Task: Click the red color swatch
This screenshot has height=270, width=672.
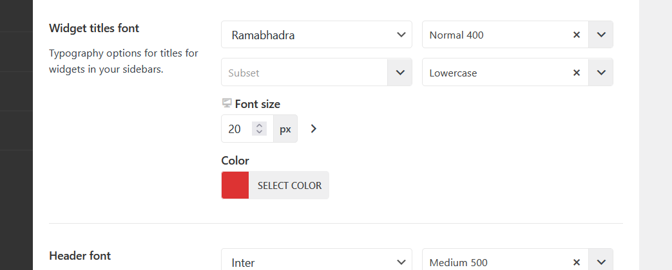Action: [235, 185]
